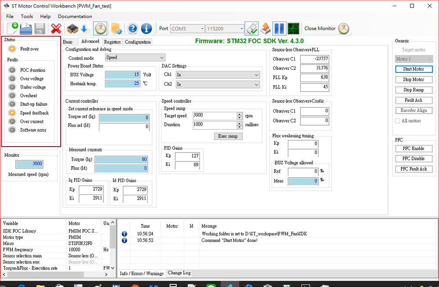
Task: Open an existing project via folder icon
Action: pyautogui.click(x=26, y=28)
